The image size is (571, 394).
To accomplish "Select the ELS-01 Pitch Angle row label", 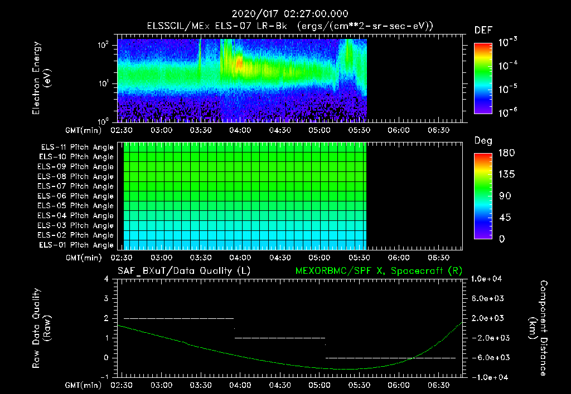I will pos(76,245).
